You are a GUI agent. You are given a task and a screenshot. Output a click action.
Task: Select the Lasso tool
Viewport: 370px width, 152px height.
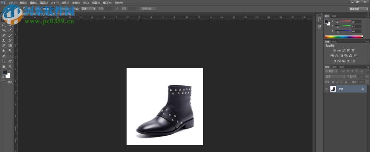(x=4, y=25)
